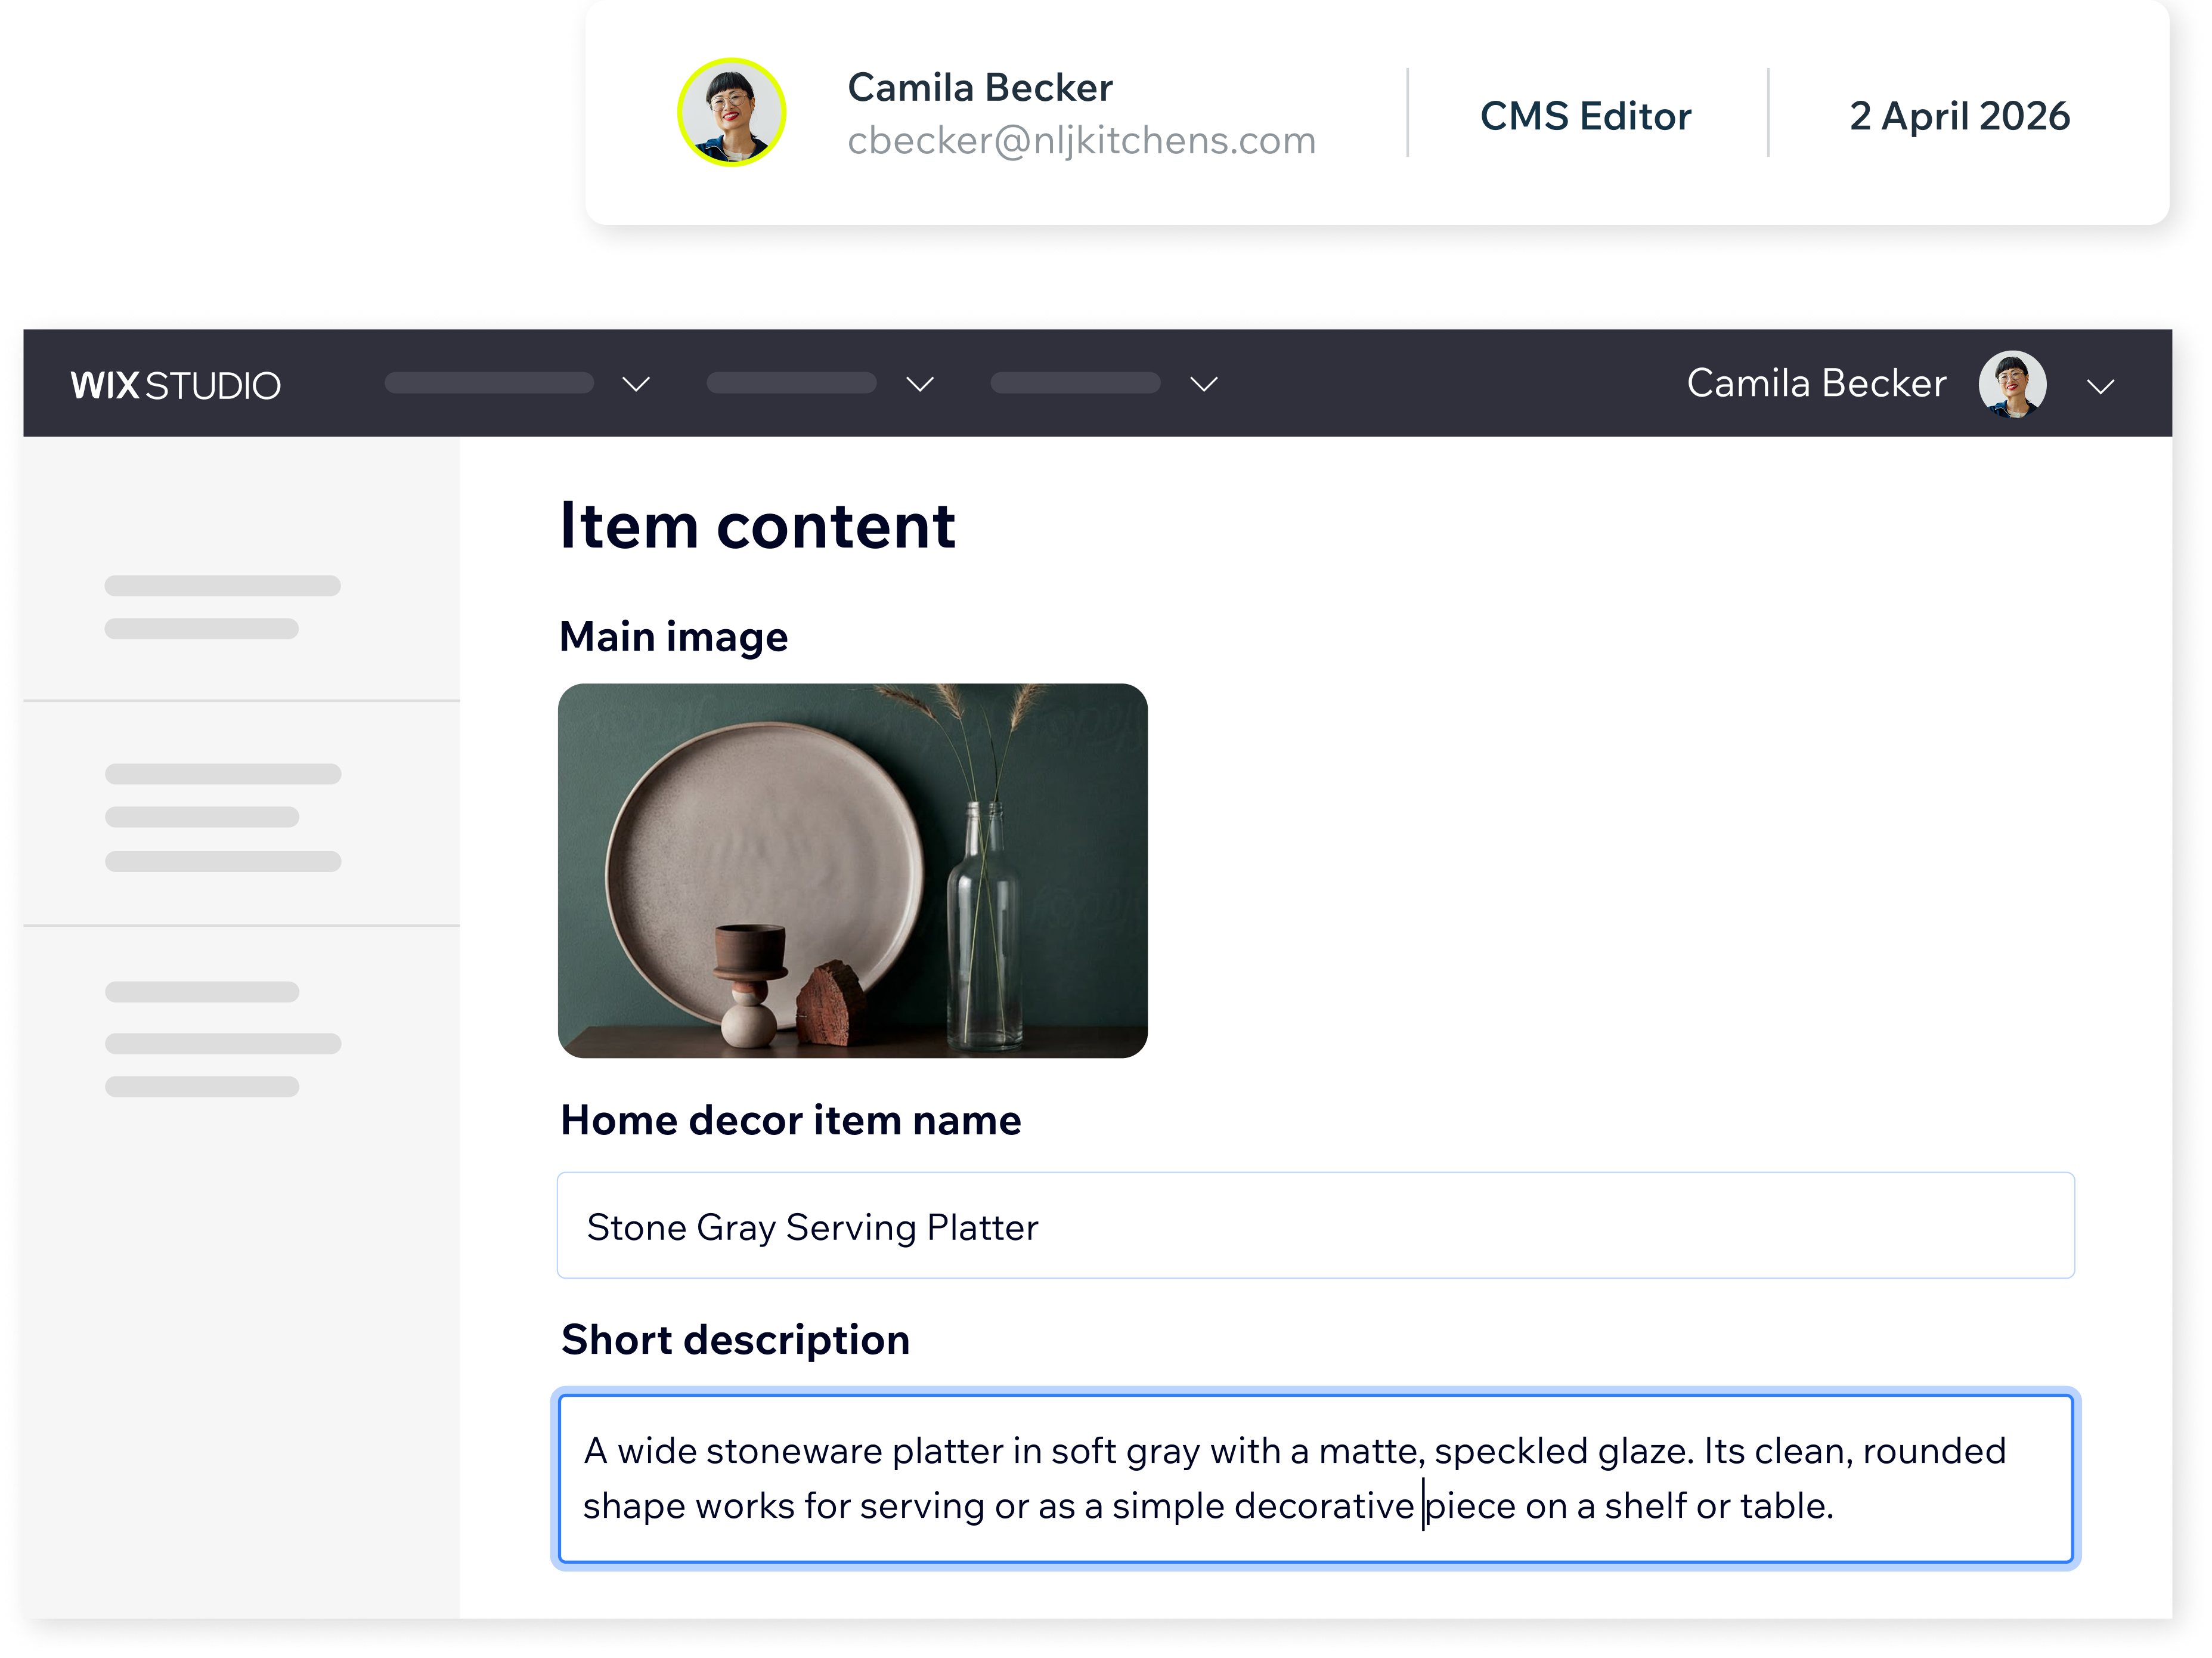This screenshot has width=2212, height=1658.
Task: Open the account menu chevron beside avatar
Action: click(x=2100, y=386)
